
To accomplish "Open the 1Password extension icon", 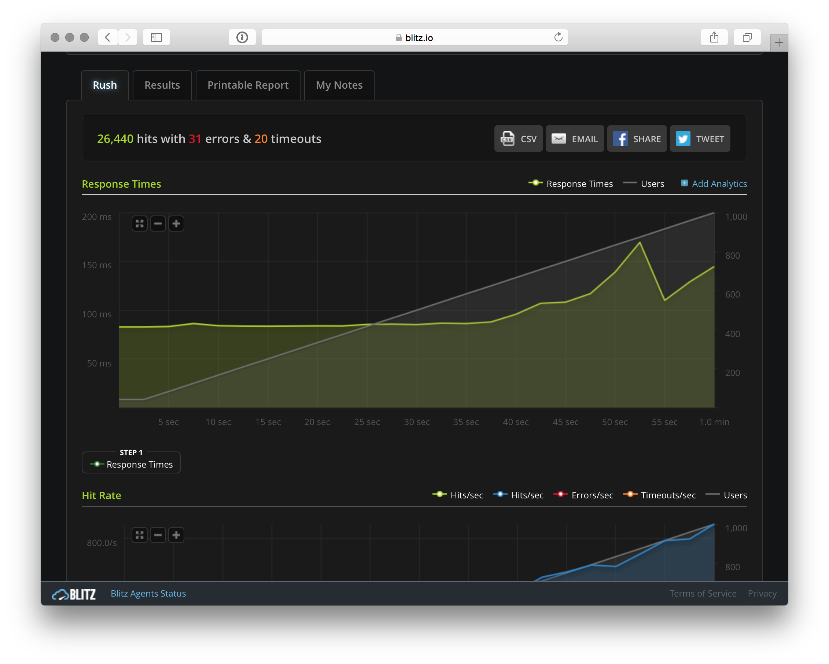I will coord(242,37).
